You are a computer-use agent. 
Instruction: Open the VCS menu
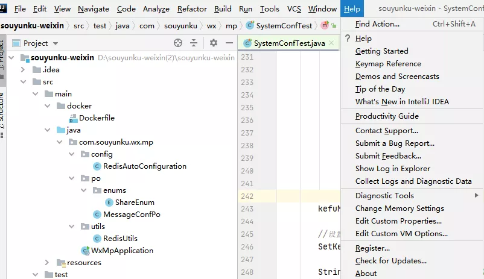point(294,9)
